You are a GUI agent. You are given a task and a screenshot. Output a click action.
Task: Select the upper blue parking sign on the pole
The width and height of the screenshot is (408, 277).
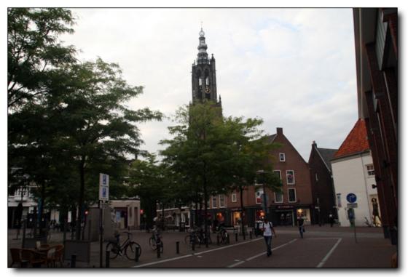pos(104,180)
